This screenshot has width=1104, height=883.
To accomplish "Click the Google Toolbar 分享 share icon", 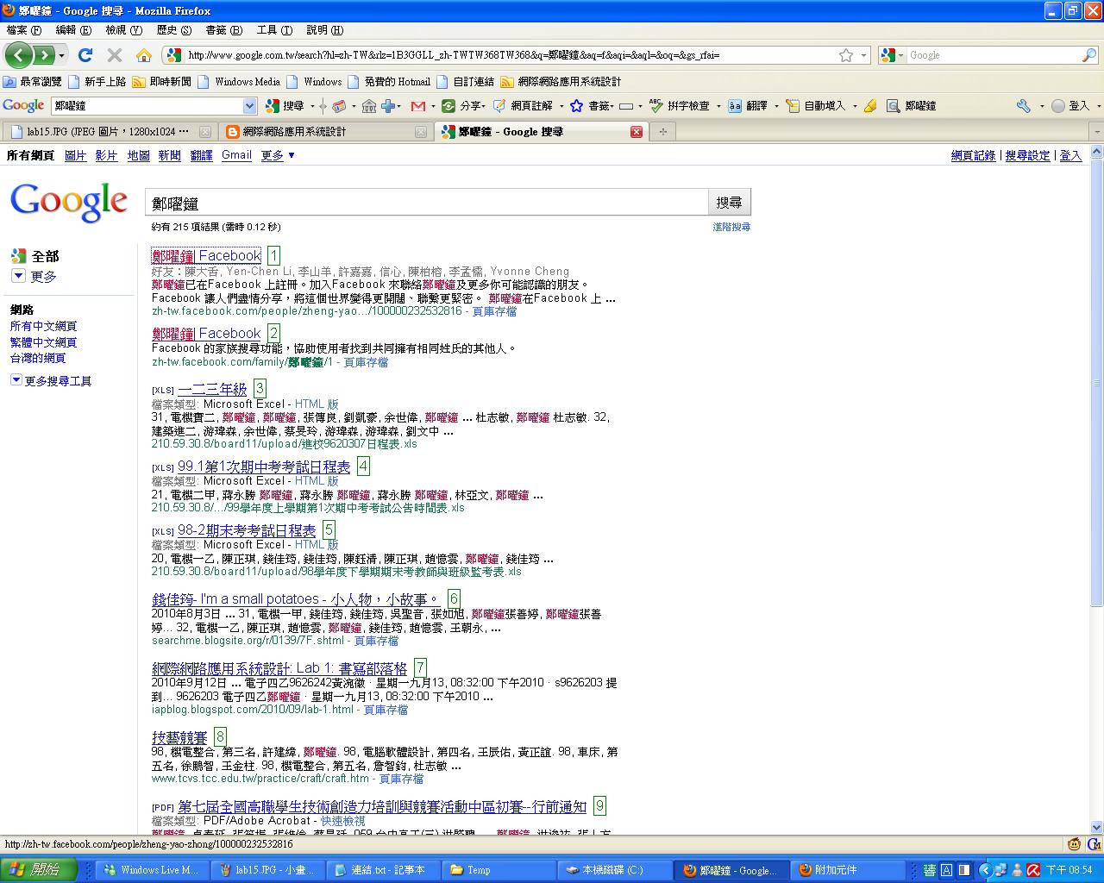I will 462,106.
